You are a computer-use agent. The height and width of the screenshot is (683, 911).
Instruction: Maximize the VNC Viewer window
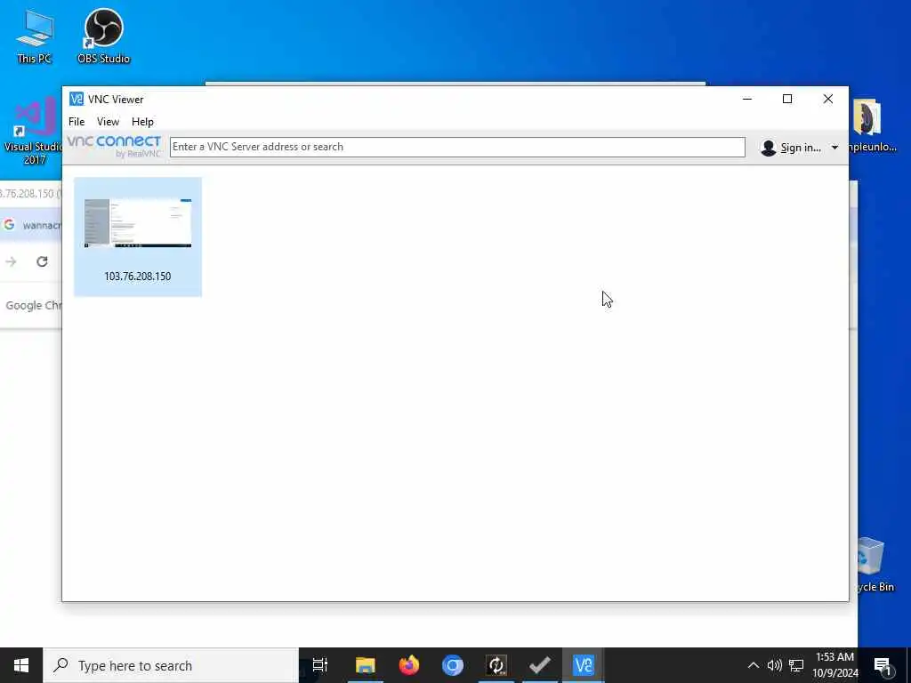[787, 99]
